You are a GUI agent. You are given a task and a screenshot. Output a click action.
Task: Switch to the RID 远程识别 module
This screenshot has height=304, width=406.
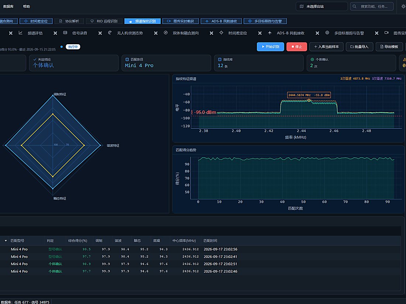point(104,21)
